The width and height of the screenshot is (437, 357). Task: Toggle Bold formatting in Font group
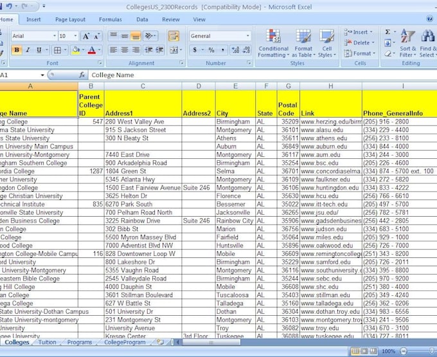coord(17,50)
